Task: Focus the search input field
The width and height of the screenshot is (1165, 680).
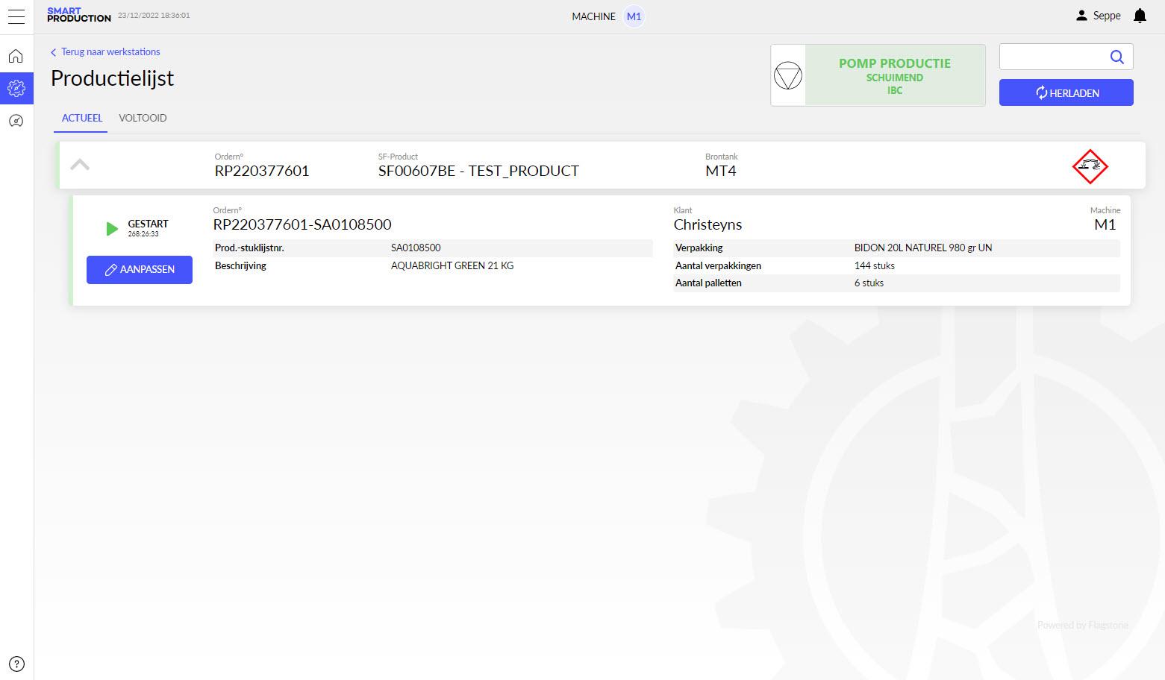Action: click(1052, 57)
